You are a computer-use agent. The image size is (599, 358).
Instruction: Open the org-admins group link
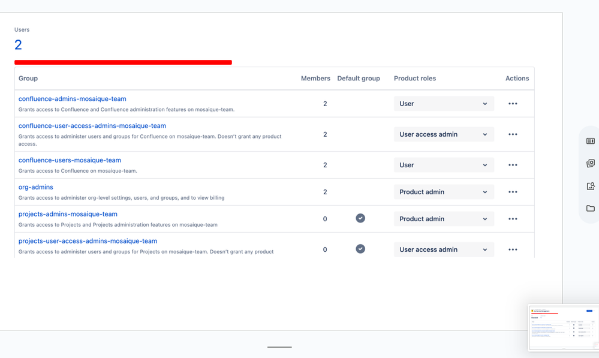point(35,187)
